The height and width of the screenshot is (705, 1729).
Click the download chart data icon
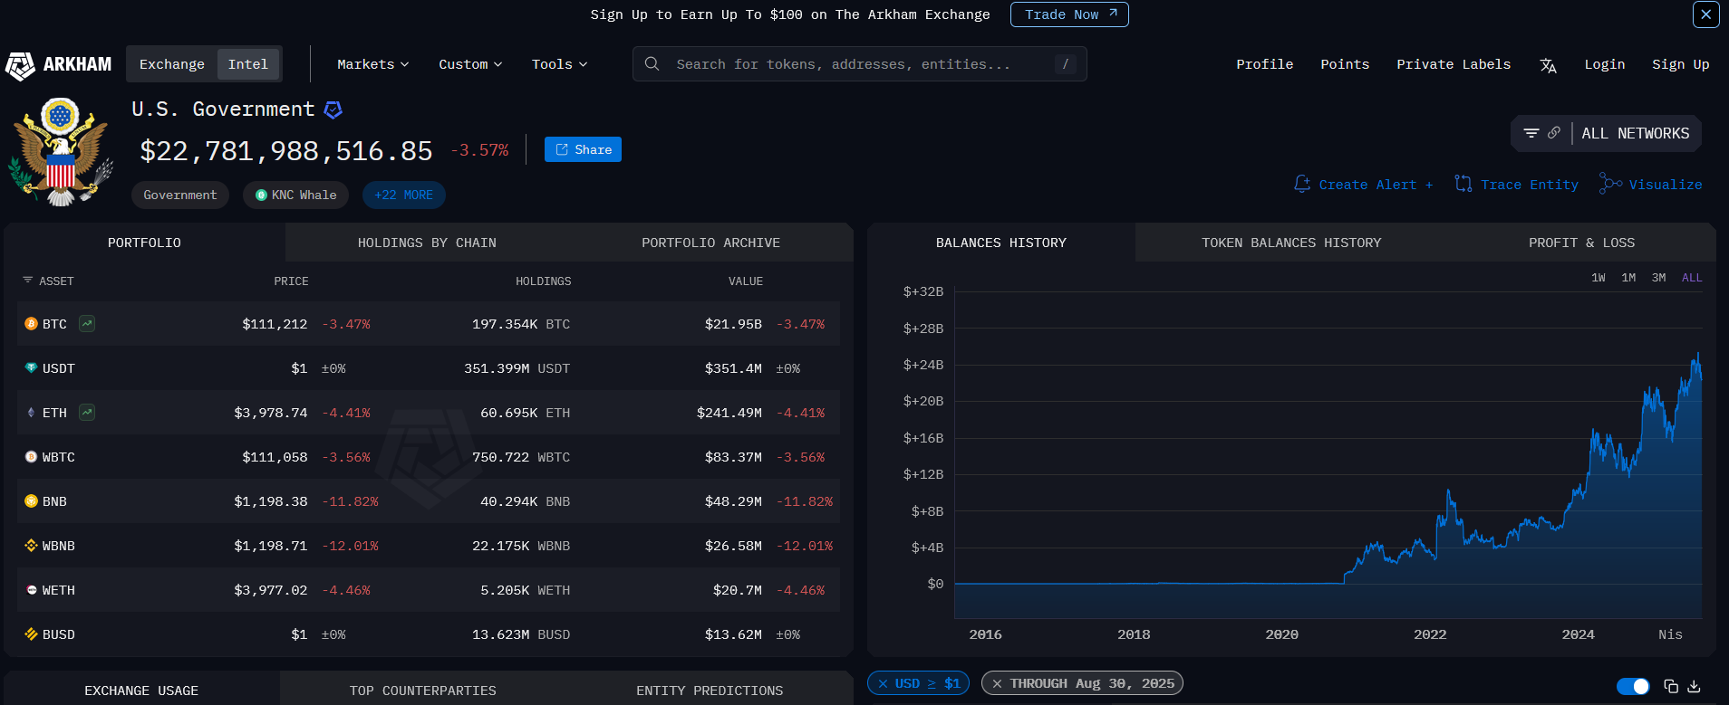(1695, 686)
